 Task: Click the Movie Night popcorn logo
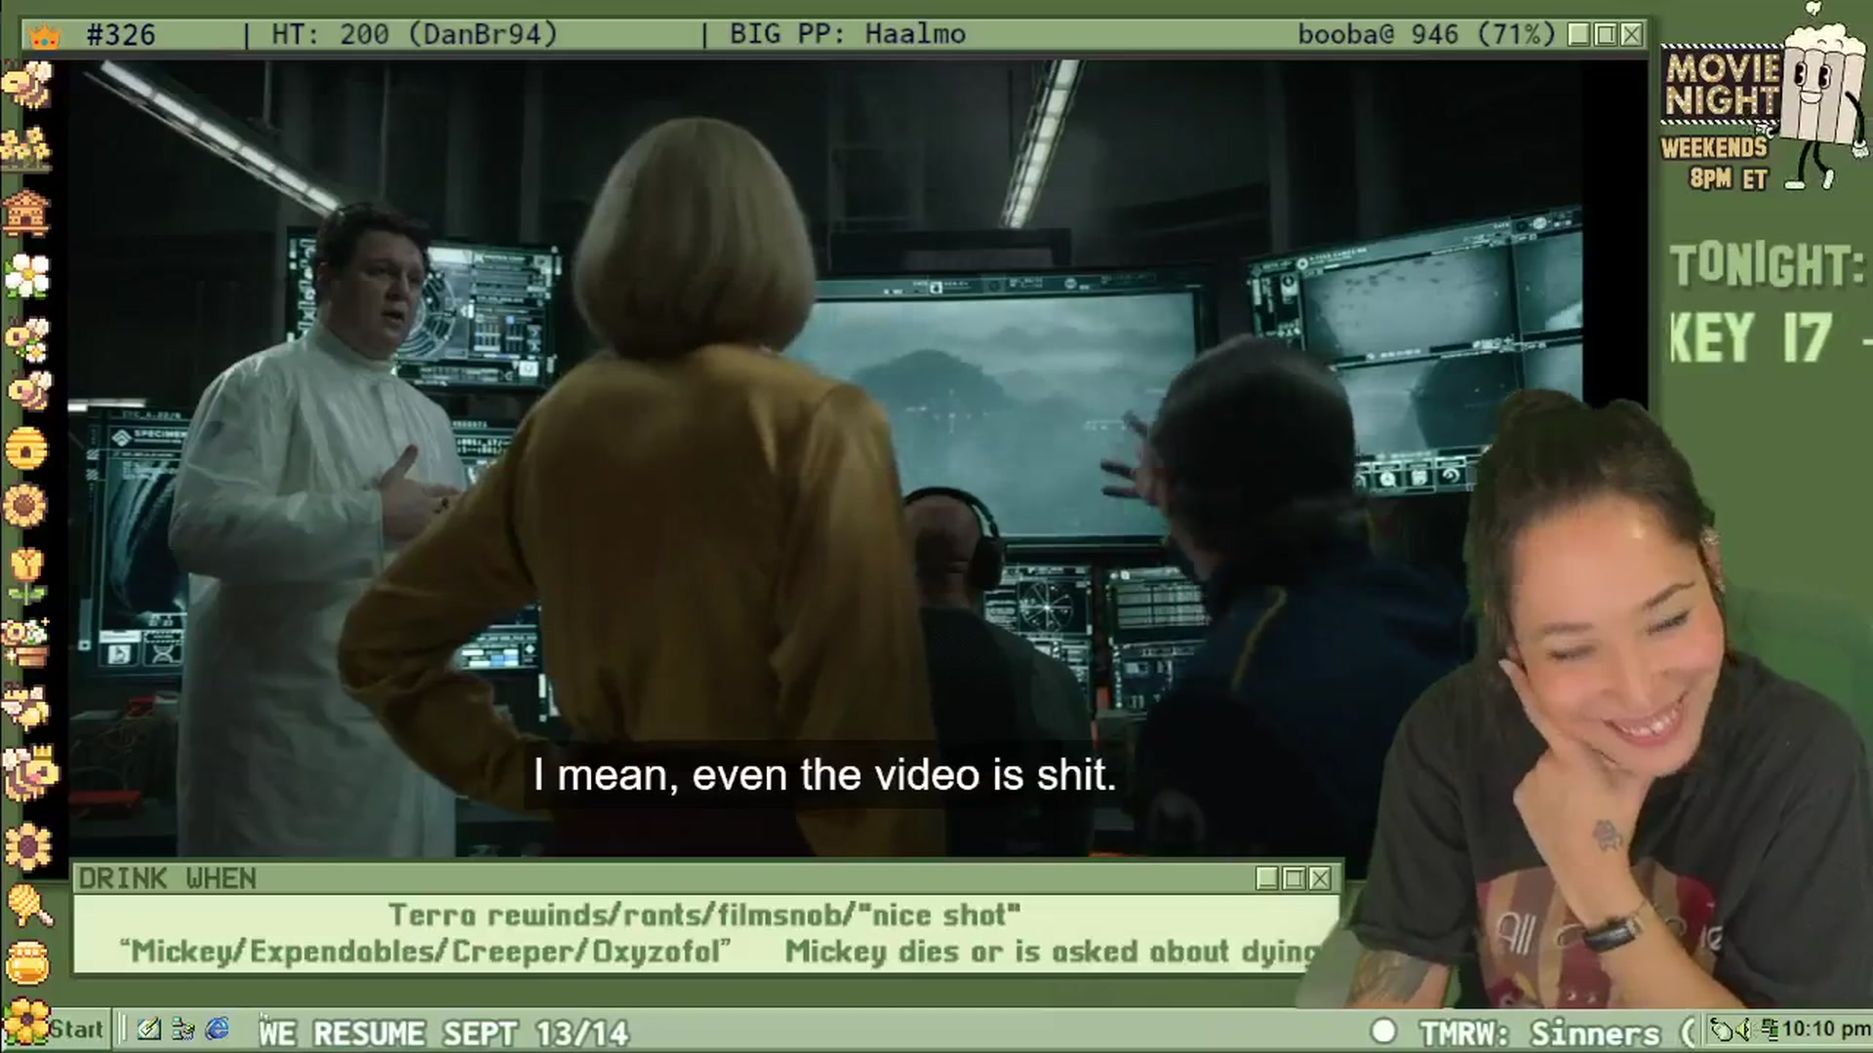point(1764,96)
